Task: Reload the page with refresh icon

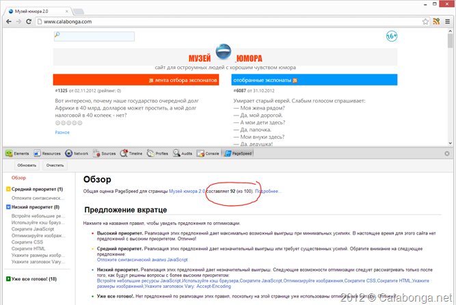Action: [x=29, y=21]
